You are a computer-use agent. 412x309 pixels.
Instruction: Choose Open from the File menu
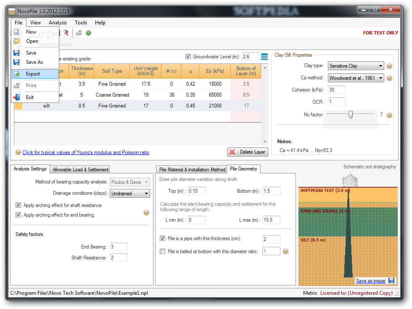(35, 41)
